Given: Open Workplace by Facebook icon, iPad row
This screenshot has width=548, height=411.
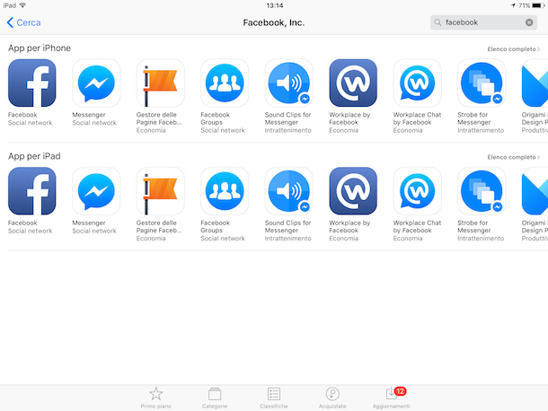Looking at the screenshot, I should tap(353, 191).
